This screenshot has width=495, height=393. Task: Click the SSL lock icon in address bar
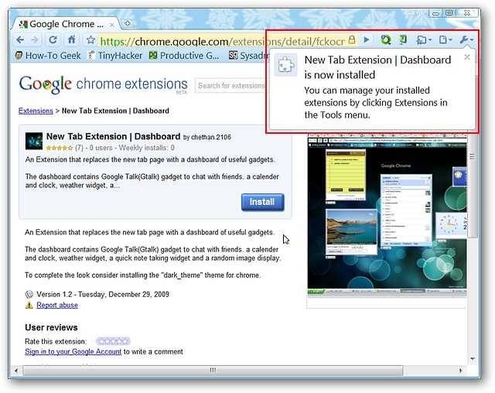click(x=352, y=39)
